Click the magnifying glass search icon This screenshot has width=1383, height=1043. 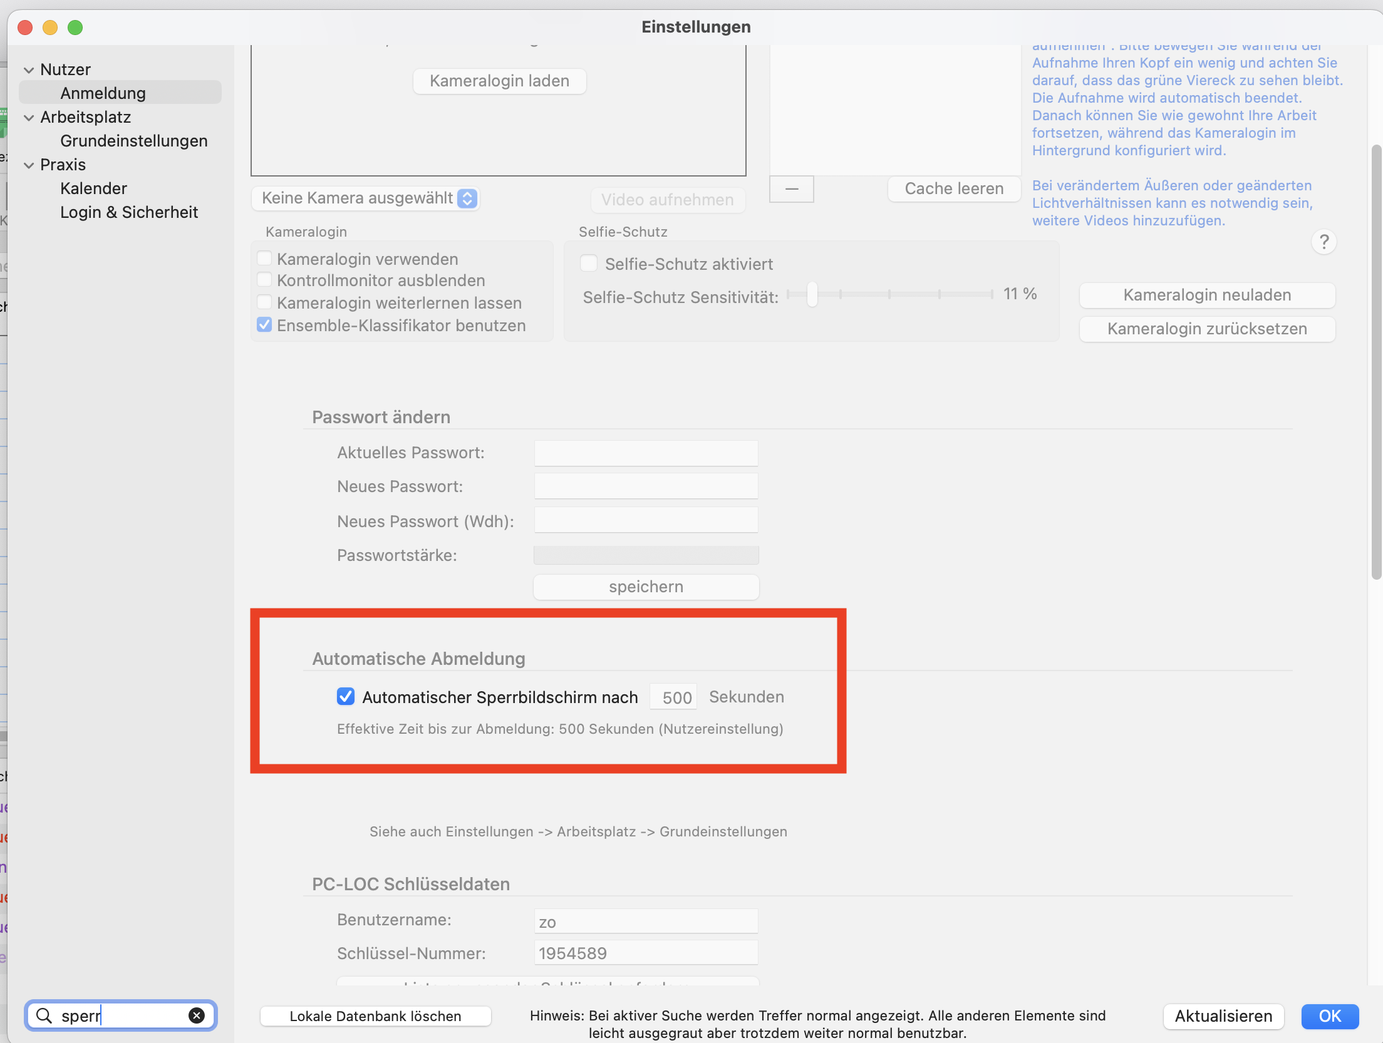coord(44,1015)
